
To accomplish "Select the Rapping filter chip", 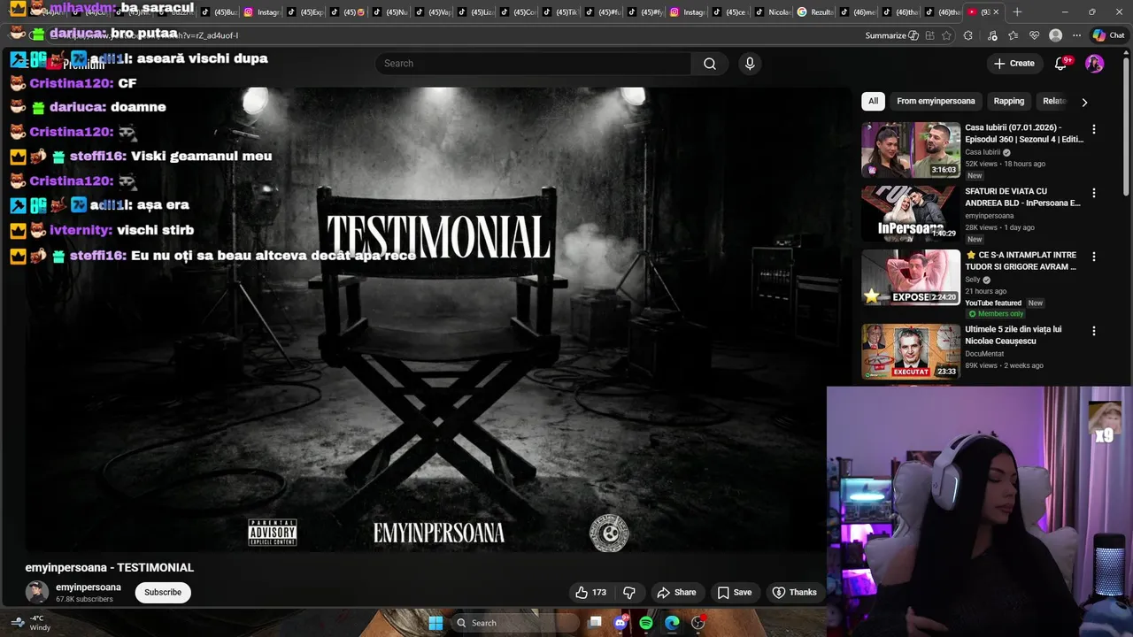I will coord(1008,101).
